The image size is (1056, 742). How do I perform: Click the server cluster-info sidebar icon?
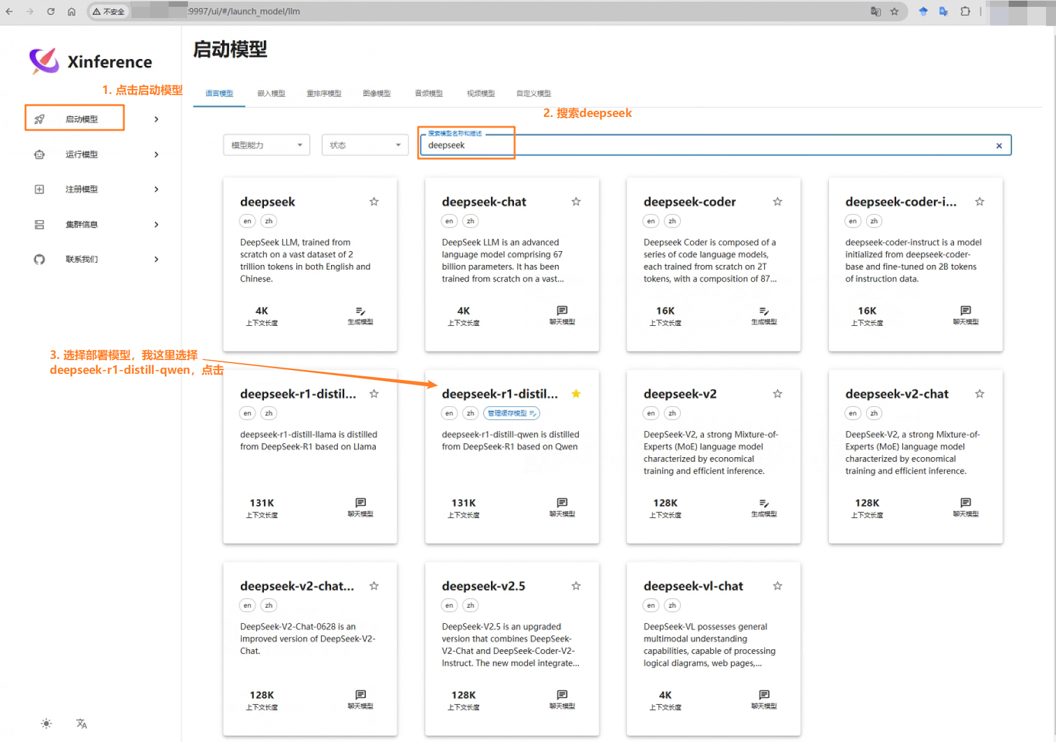[x=39, y=225]
